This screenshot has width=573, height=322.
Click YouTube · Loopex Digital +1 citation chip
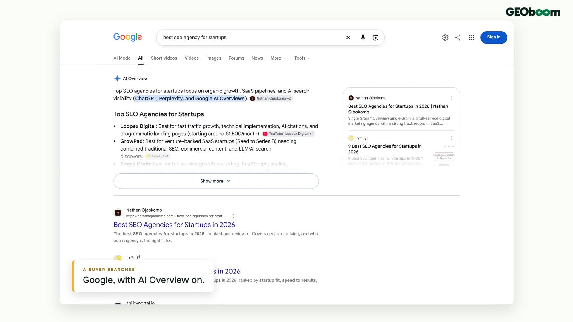[x=288, y=134]
